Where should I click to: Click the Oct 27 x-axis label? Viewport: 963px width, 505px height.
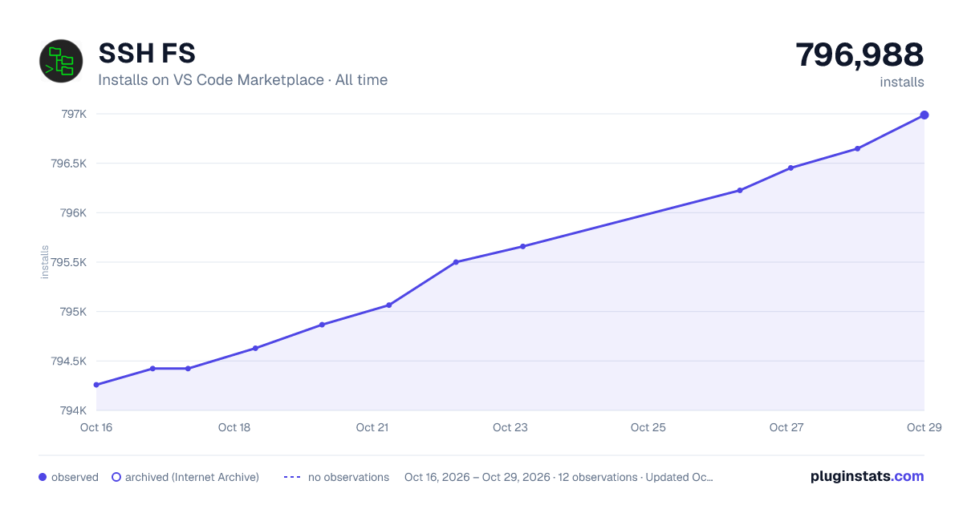(x=786, y=427)
